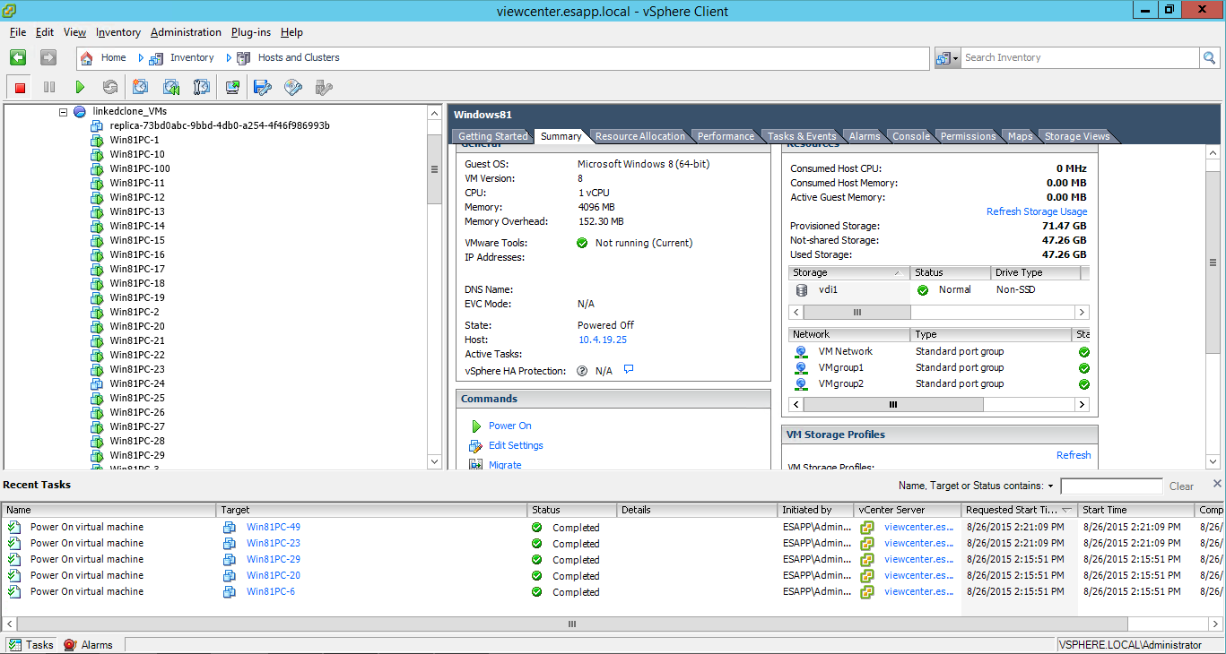The image size is (1226, 654).
Task: Select Win81PC-100 in inventory tree
Action: pos(140,168)
